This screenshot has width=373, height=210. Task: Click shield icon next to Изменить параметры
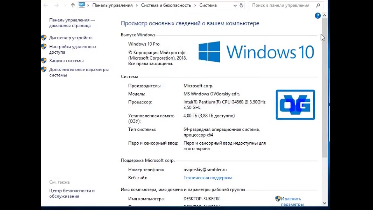pos(278,199)
